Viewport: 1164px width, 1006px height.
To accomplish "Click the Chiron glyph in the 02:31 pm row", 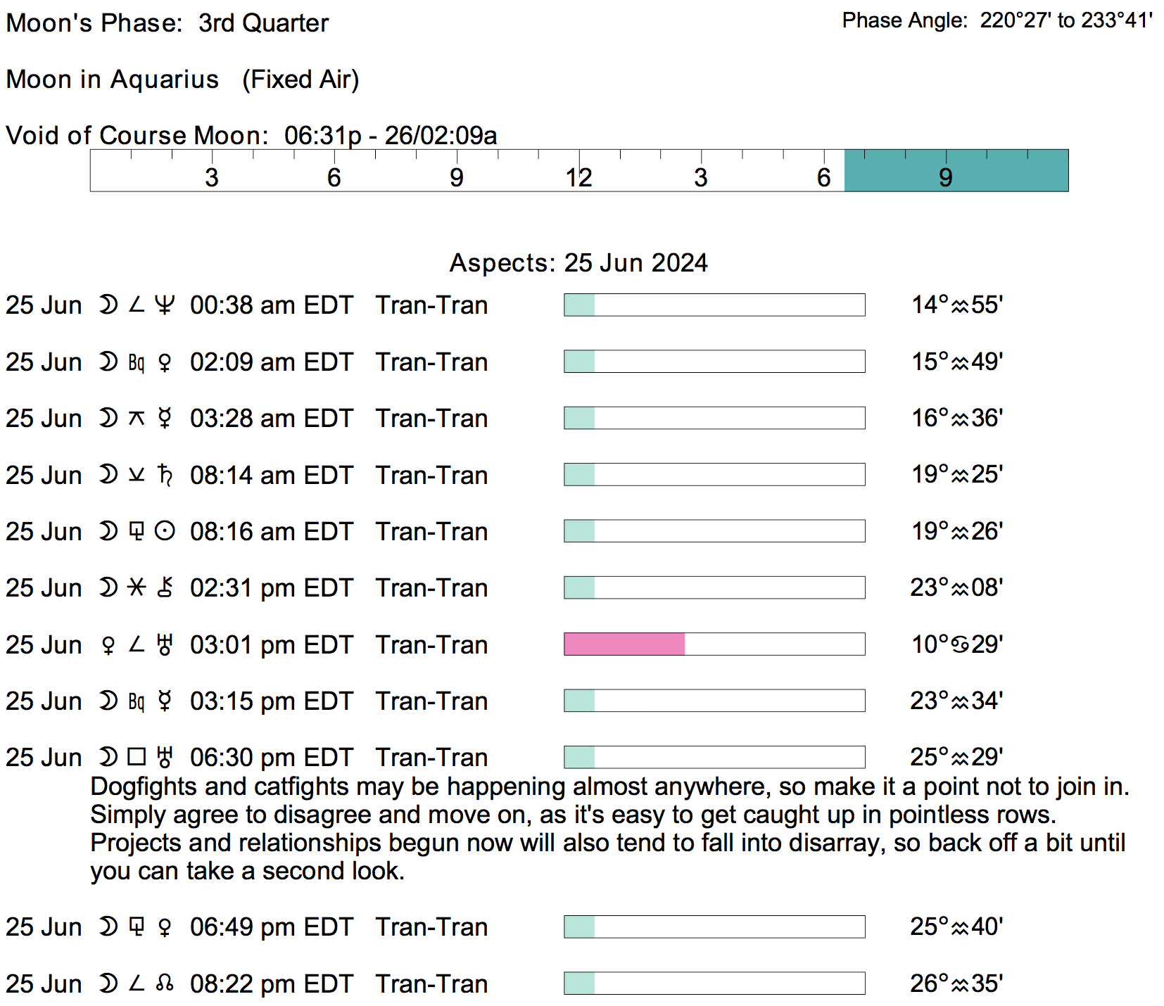I will 165,587.
